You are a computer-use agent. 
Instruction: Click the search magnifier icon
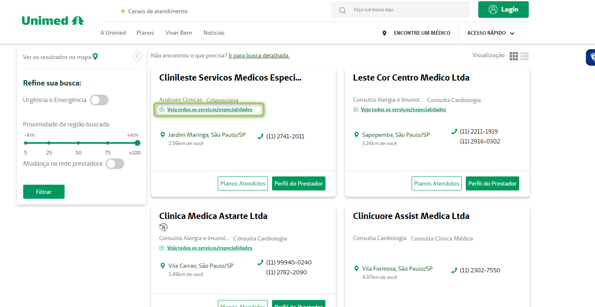[342, 10]
